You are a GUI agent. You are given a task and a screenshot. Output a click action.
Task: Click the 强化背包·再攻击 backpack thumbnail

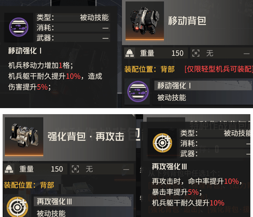[x=24, y=137]
